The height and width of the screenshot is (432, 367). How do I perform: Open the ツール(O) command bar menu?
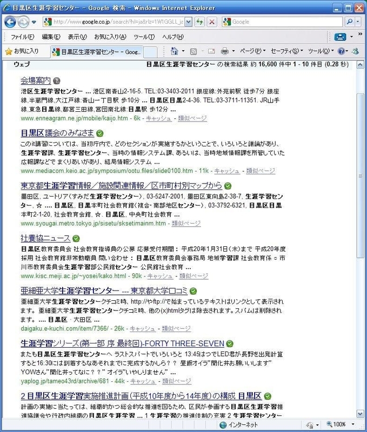(x=321, y=51)
